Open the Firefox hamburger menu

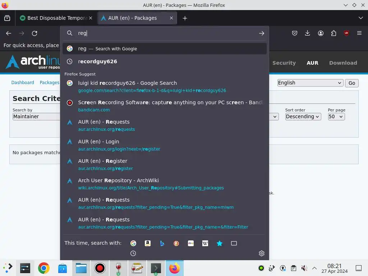(359, 33)
